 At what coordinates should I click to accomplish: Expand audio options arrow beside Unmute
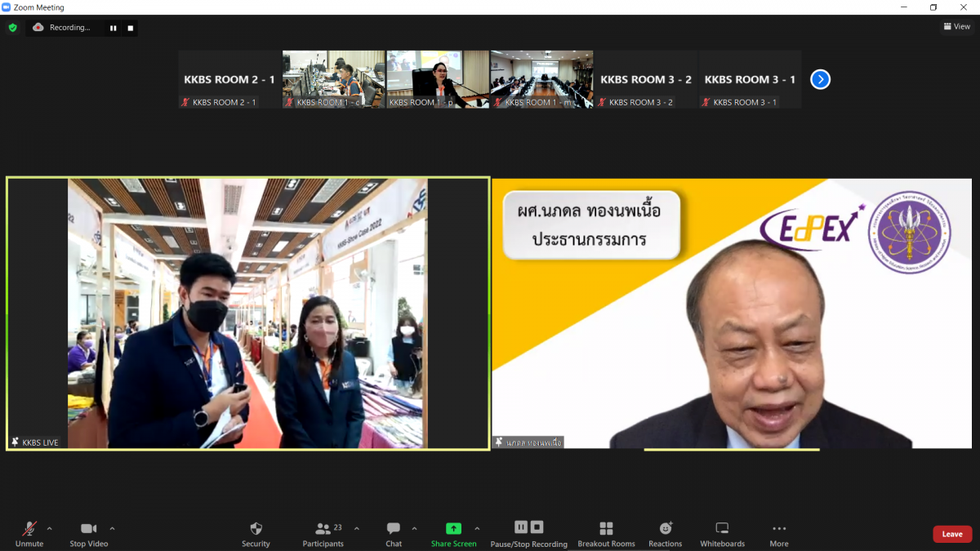pyautogui.click(x=49, y=528)
